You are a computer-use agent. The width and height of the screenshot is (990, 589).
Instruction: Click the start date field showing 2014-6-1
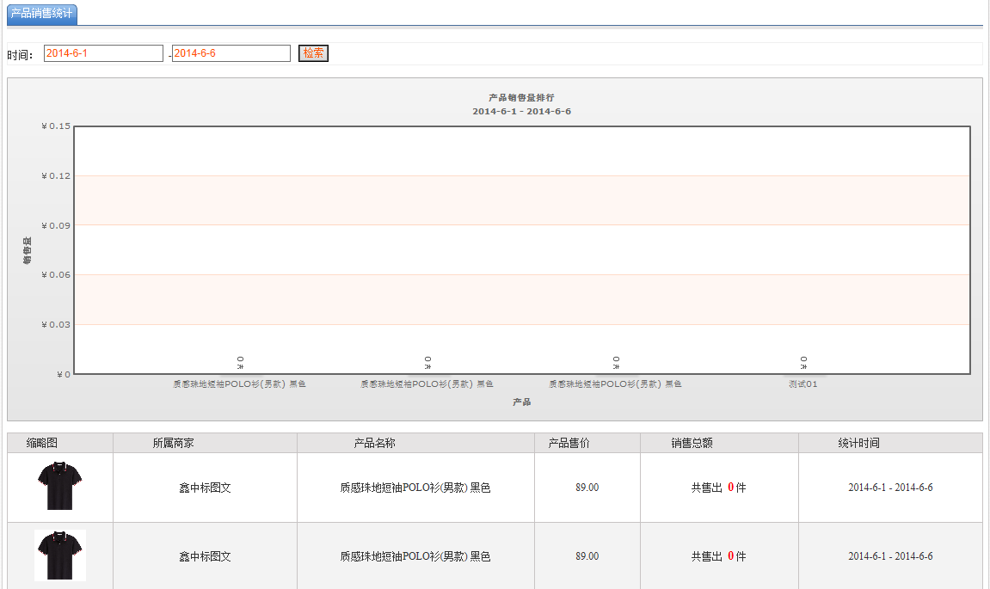tap(103, 53)
